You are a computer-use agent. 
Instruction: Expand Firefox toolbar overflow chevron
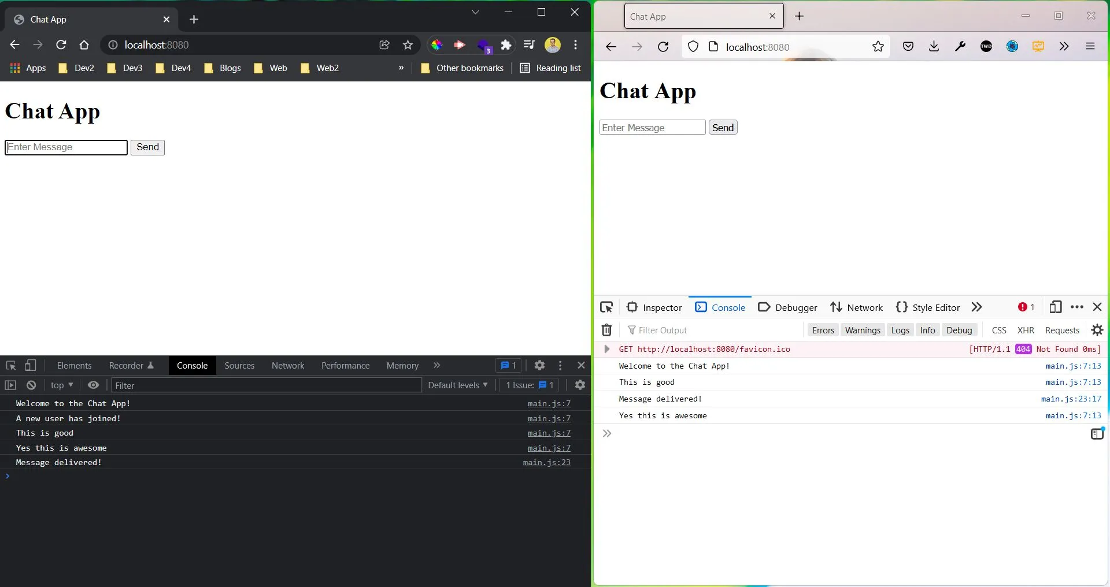tap(1064, 47)
